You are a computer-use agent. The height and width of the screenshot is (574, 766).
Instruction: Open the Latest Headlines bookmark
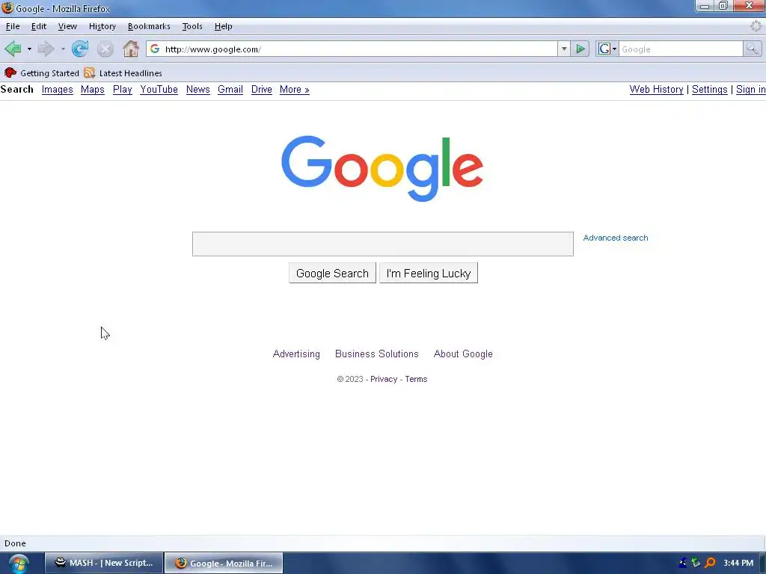pos(123,73)
